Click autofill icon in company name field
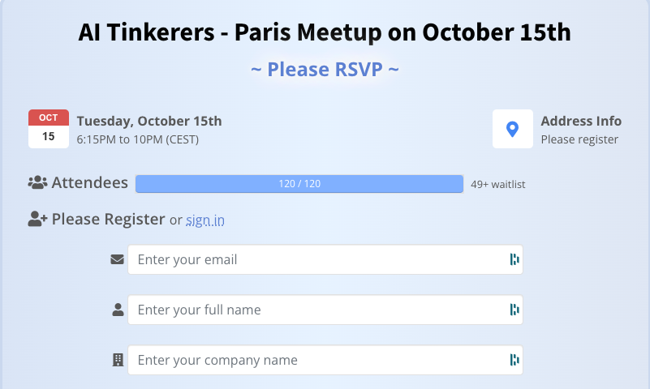 click(513, 360)
